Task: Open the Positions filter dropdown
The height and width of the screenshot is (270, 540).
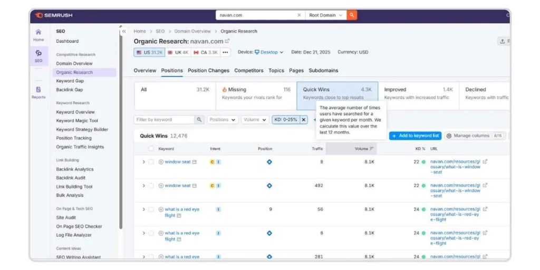Action: pyautogui.click(x=223, y=120)
